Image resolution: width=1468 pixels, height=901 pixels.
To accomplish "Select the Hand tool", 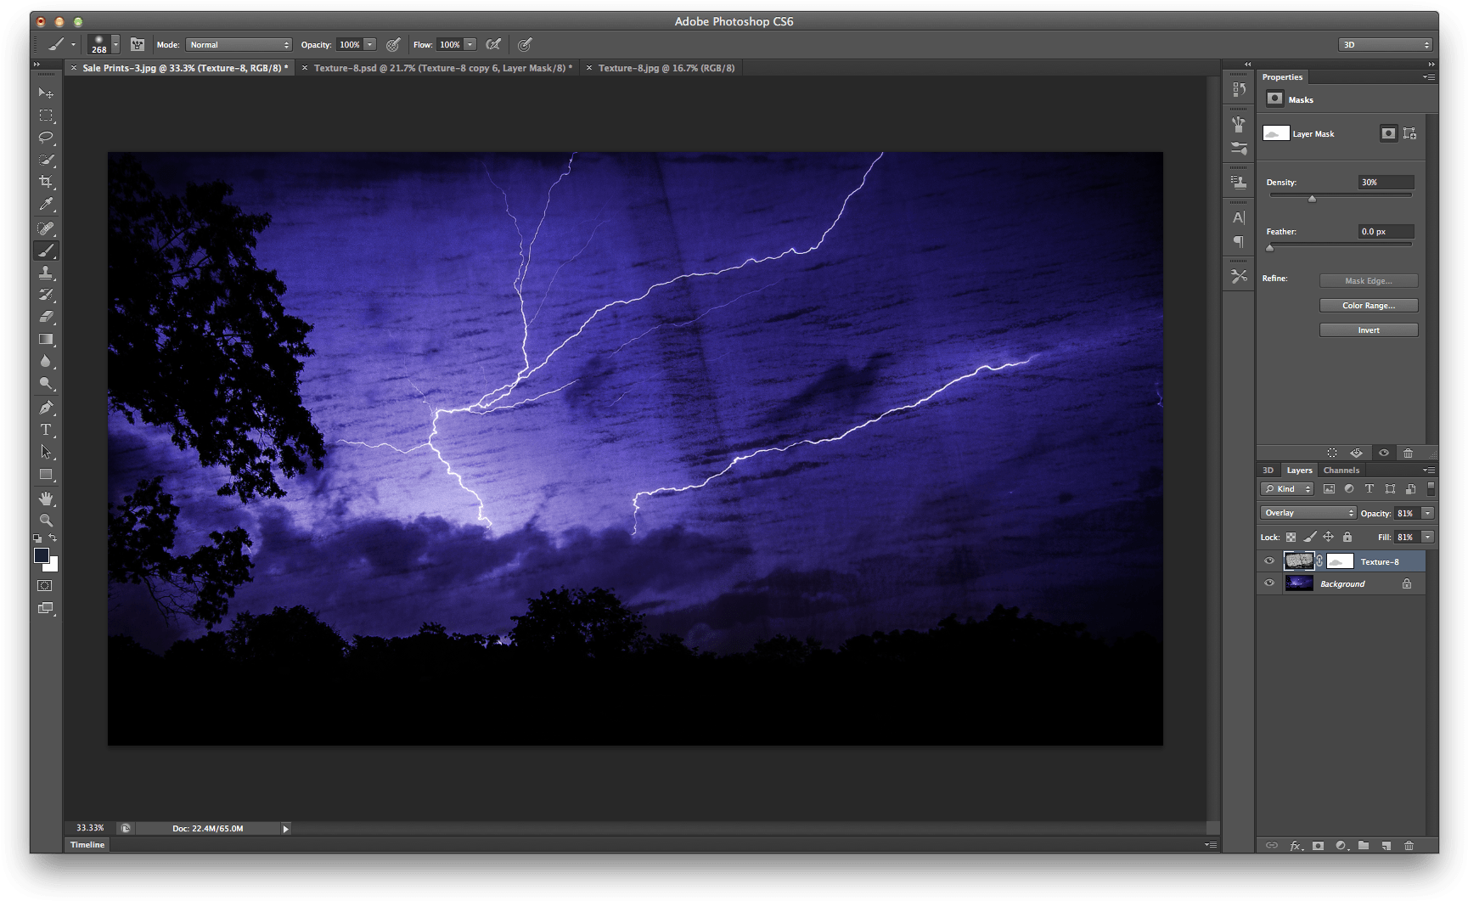I will click(x=46, y=498).
